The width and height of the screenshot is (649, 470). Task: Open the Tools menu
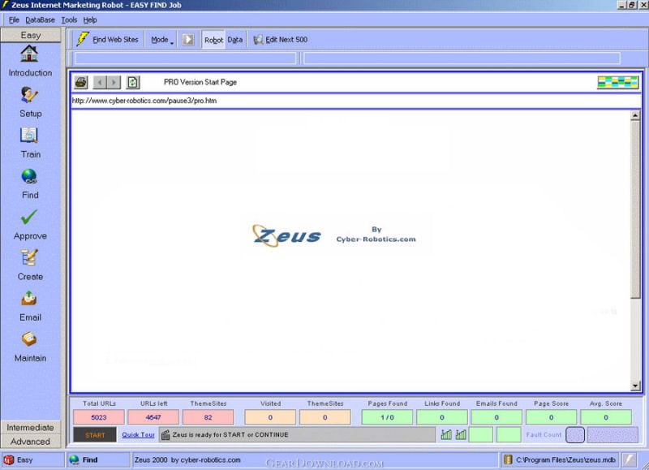[x=69, y=19]
